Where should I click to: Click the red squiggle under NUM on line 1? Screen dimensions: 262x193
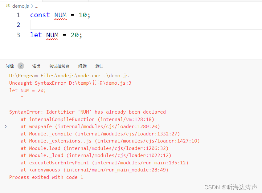[x=60, y=18]
